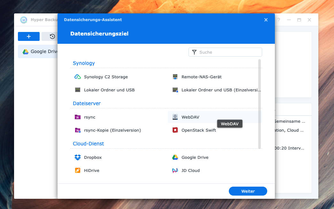Click the Weiter button to continue
Viewport: 334px width, 209px height.
point(248,191)
